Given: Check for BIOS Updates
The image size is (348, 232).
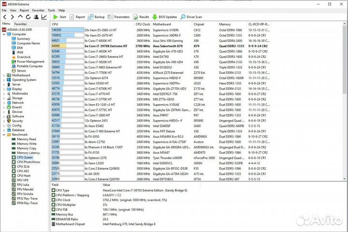Looking at the screenshot, I should click(x=165, y=17).
